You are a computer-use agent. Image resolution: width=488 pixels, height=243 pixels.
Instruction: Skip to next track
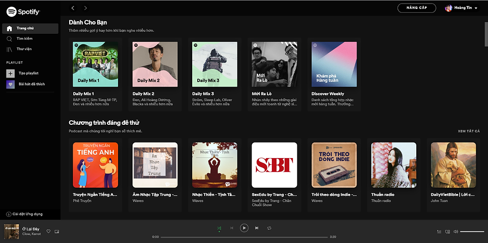[257, 228]
